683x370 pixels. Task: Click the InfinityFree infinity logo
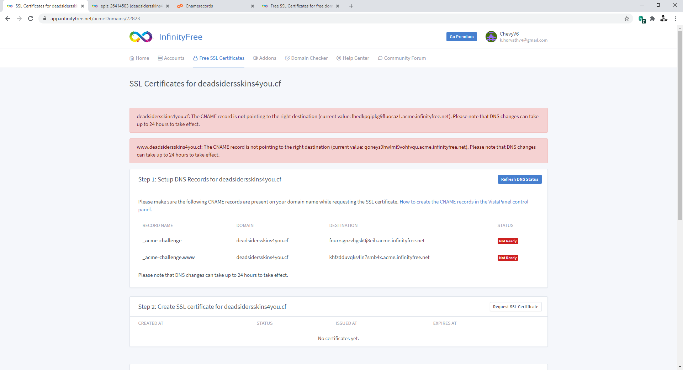[x=141, y=37]
